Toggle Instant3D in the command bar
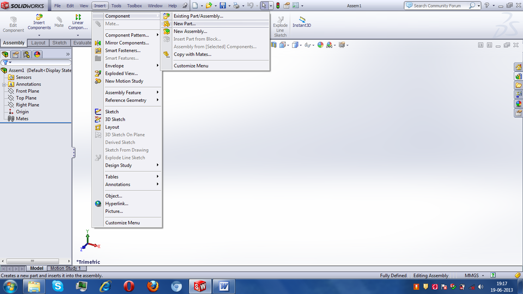 pos(302,22)
